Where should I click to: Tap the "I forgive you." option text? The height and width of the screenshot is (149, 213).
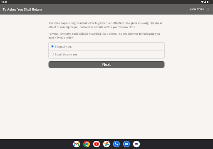pyautogui.click(x=63, y=46)
